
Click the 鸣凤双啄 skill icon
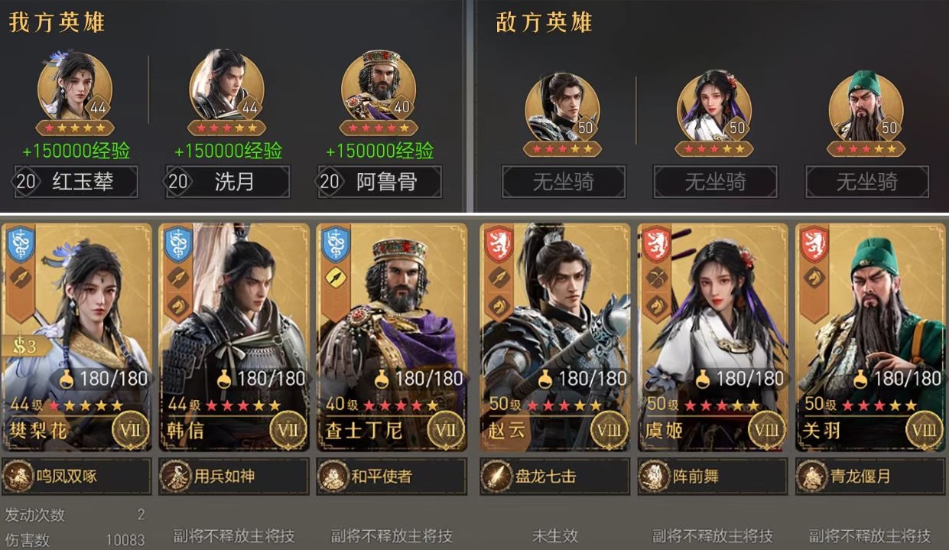pos(18,477)
